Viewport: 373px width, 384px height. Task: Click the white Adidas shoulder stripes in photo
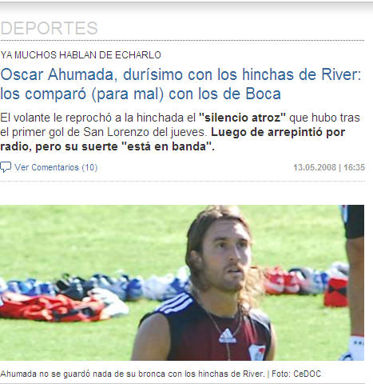click(176, 302)
